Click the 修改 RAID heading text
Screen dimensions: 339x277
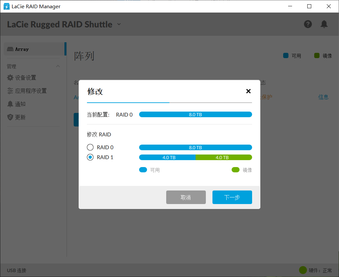pyautogui.click(x=99, y=134)
